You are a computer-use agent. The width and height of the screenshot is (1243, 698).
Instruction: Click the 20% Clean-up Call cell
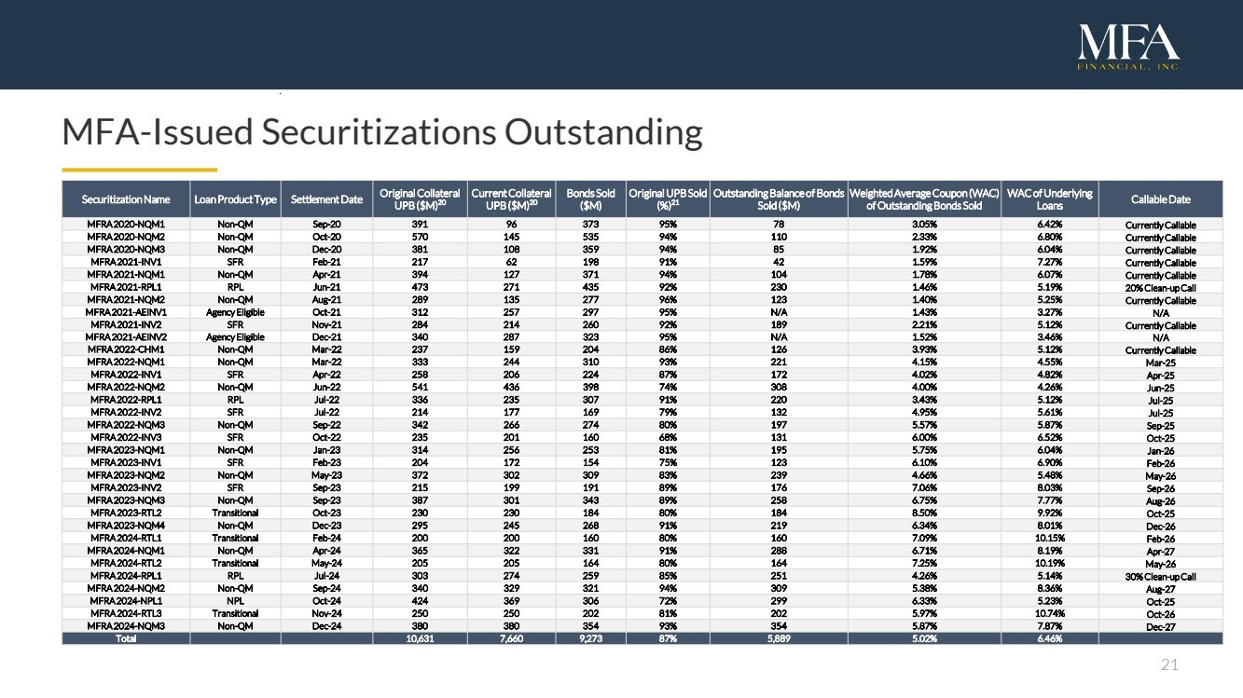[1160, 288]
